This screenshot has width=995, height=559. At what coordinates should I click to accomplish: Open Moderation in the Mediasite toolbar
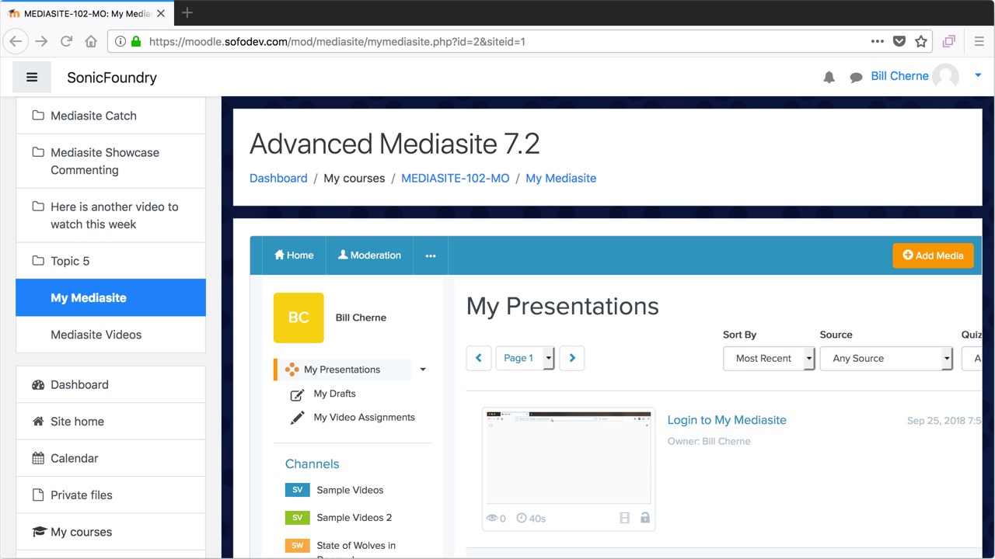[369, 255]
